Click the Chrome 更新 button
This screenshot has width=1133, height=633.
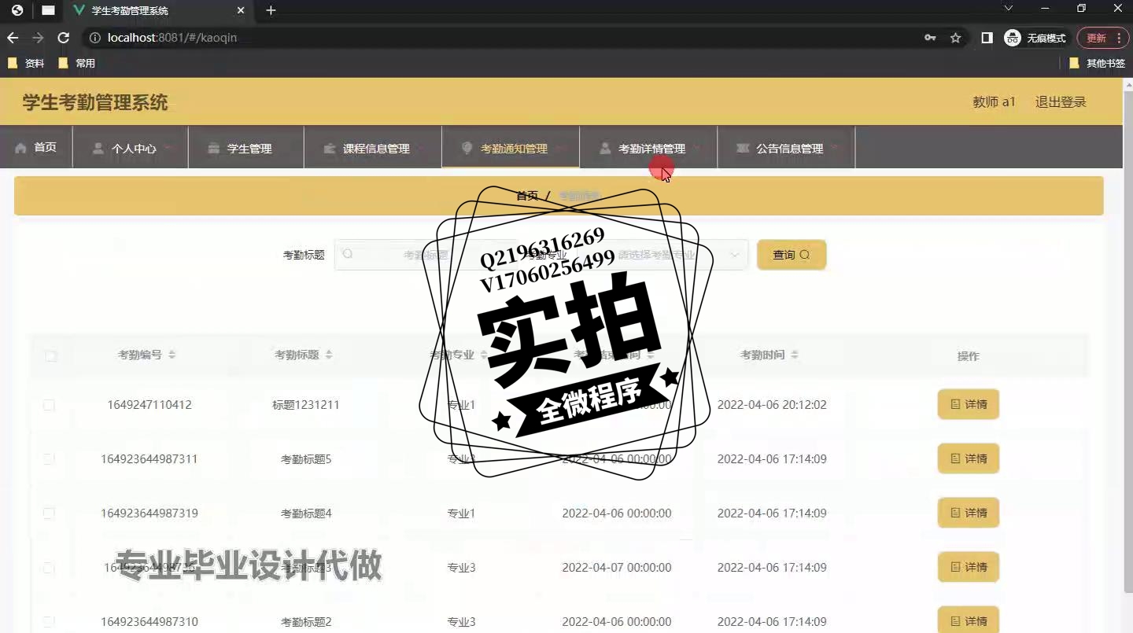tap(1102, 38)
